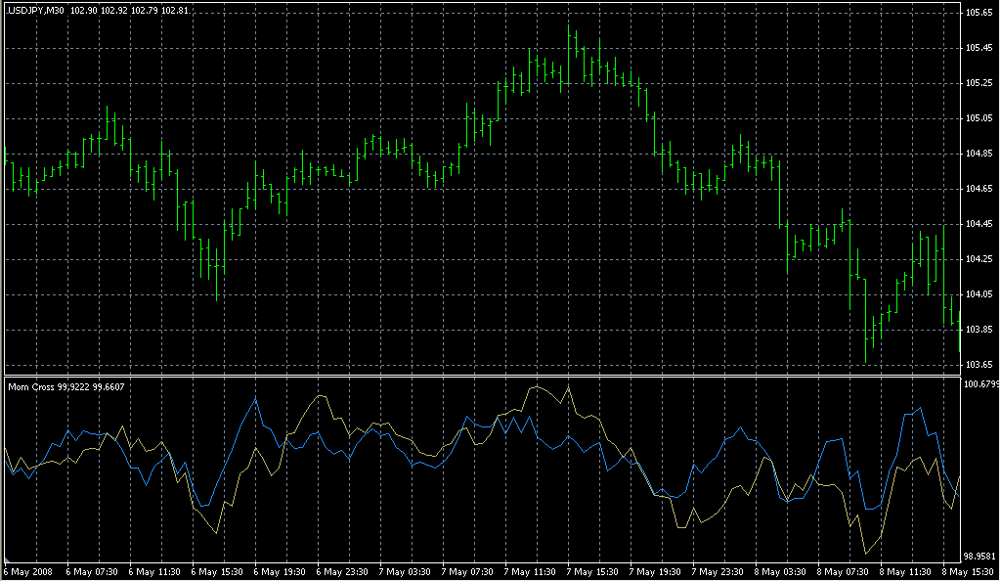This screenshot has width=1001, height=581.
Task: Click the 100.6799 indicator scale value
Action: (980, 384)
